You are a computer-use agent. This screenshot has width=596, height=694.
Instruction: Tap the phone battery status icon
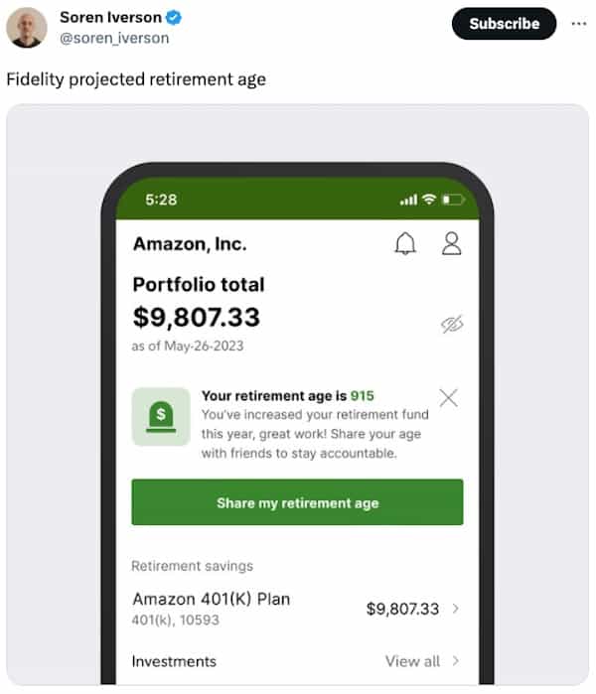453,200
